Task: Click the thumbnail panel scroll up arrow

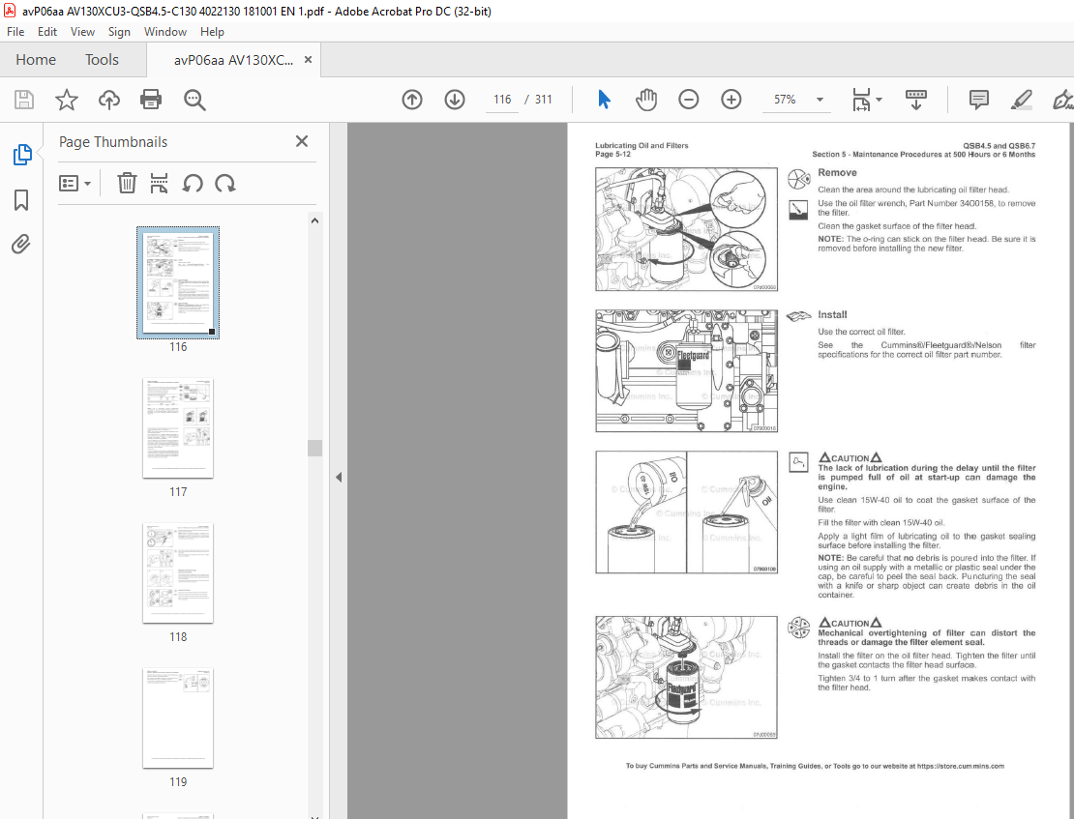Action: click(x=314, y=220)
